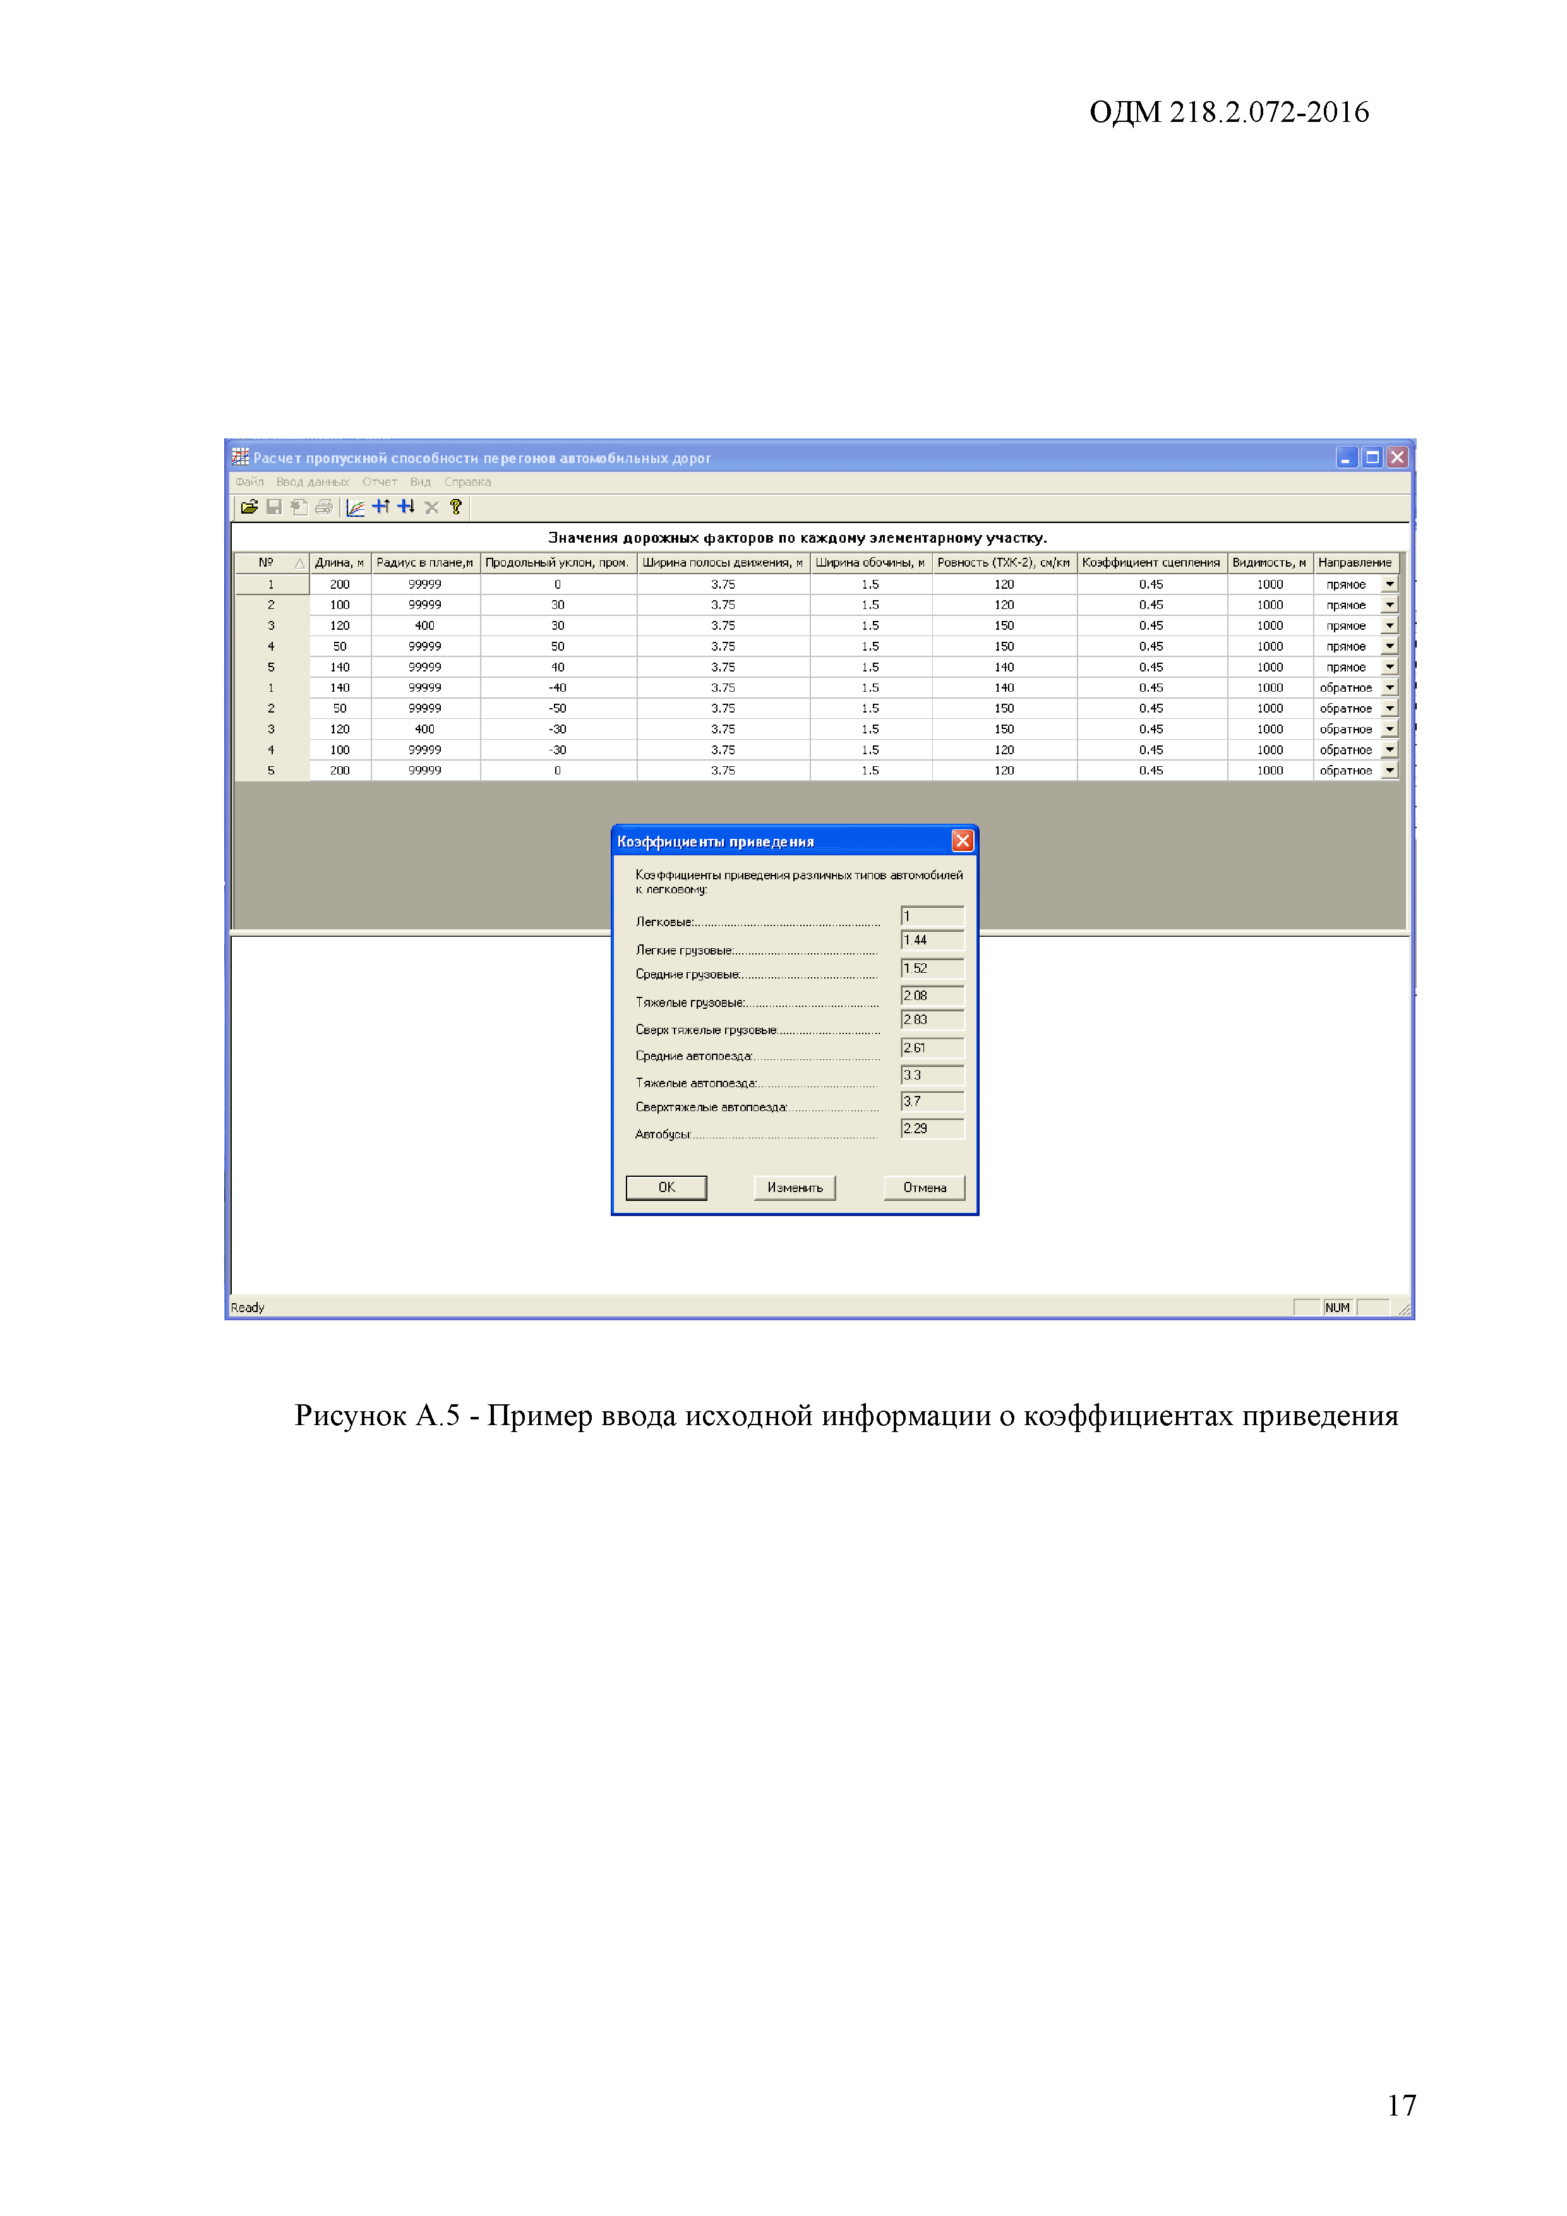Open direction dropdown for прямое row 2
This screenshot has width=1567, height=2216.
click(1390, 604)
